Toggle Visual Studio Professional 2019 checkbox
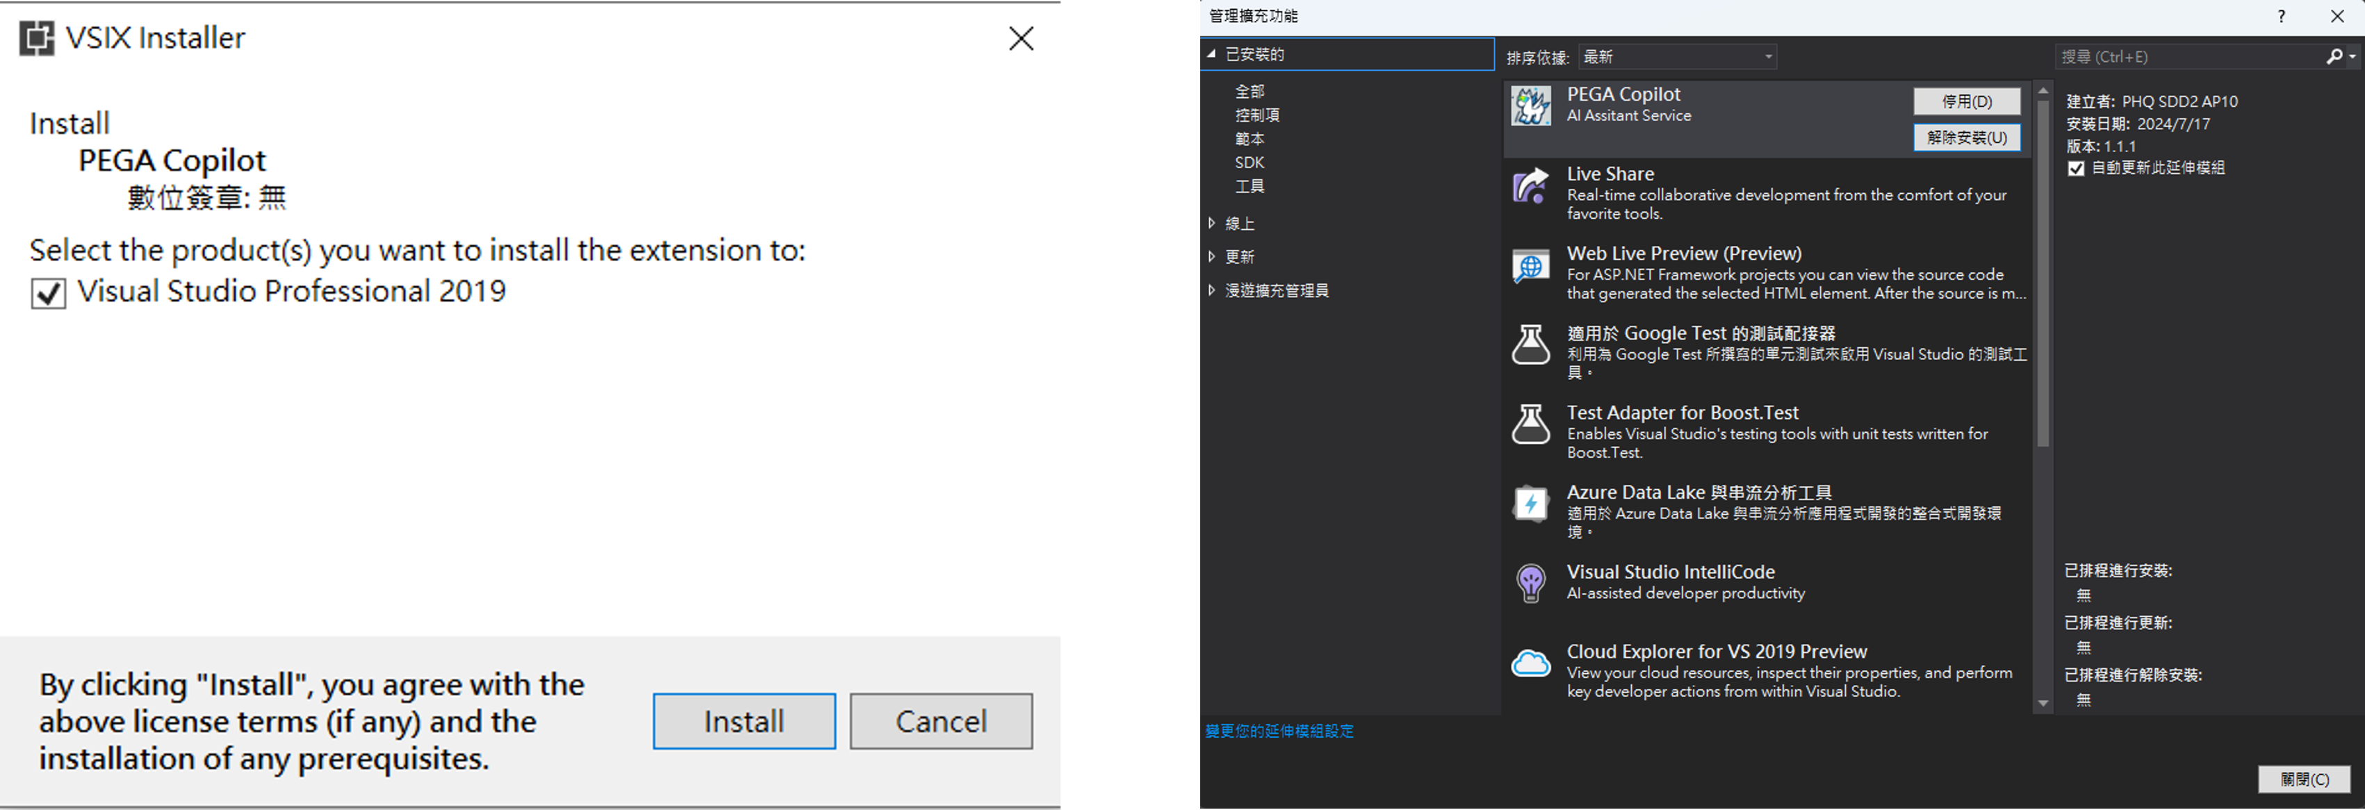2365x810 pixels. click(x=49, y=292)
